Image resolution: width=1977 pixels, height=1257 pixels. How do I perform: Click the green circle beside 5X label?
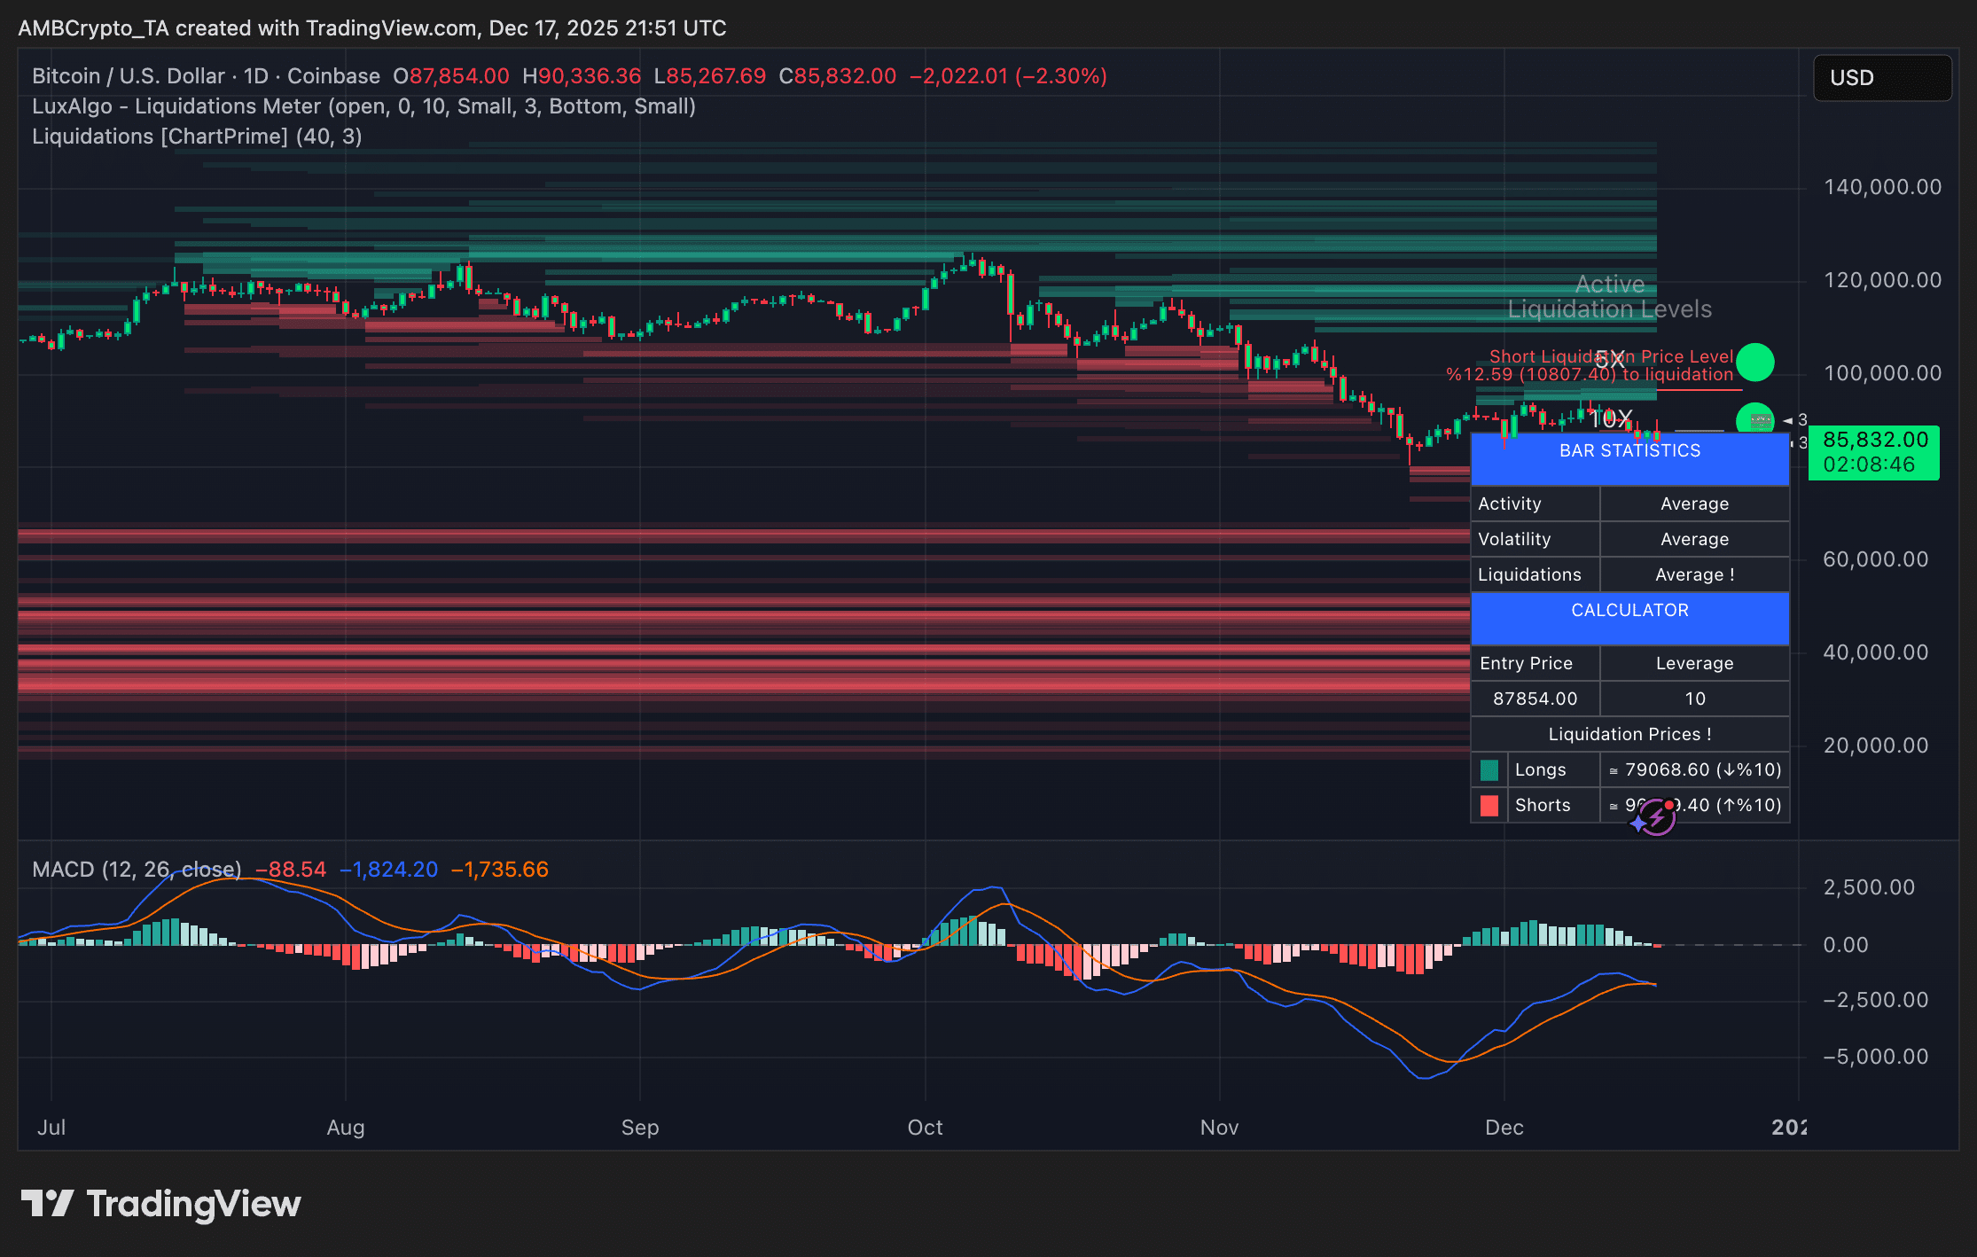click(x=1754, y=362)
